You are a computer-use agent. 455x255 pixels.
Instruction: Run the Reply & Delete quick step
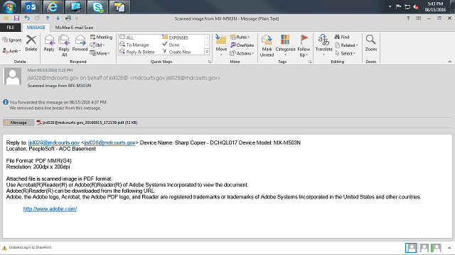point(137,52)
